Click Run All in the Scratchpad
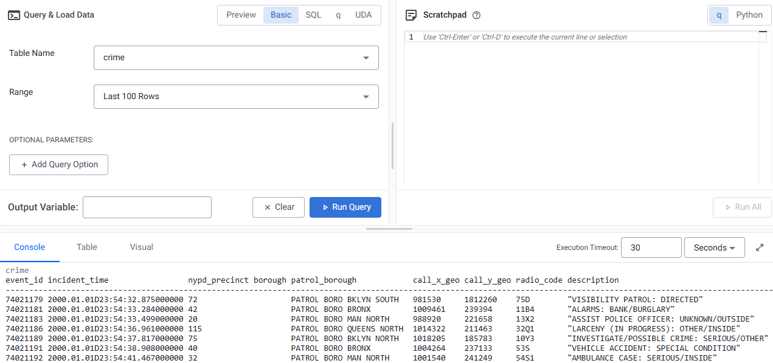Screen dimensions: 773x363 click(x=742, y=207)
